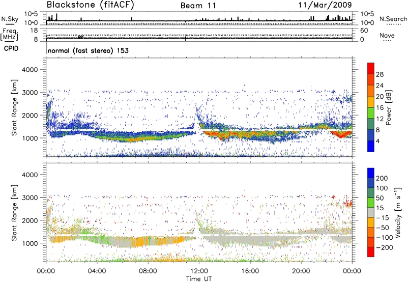
Task: Click the red top segment of the power colorbar
Action: (x=371, y=68)
